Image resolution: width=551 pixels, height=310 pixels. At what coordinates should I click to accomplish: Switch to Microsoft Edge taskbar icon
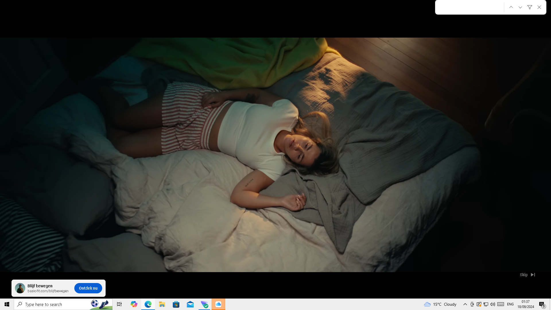(148, 304)
